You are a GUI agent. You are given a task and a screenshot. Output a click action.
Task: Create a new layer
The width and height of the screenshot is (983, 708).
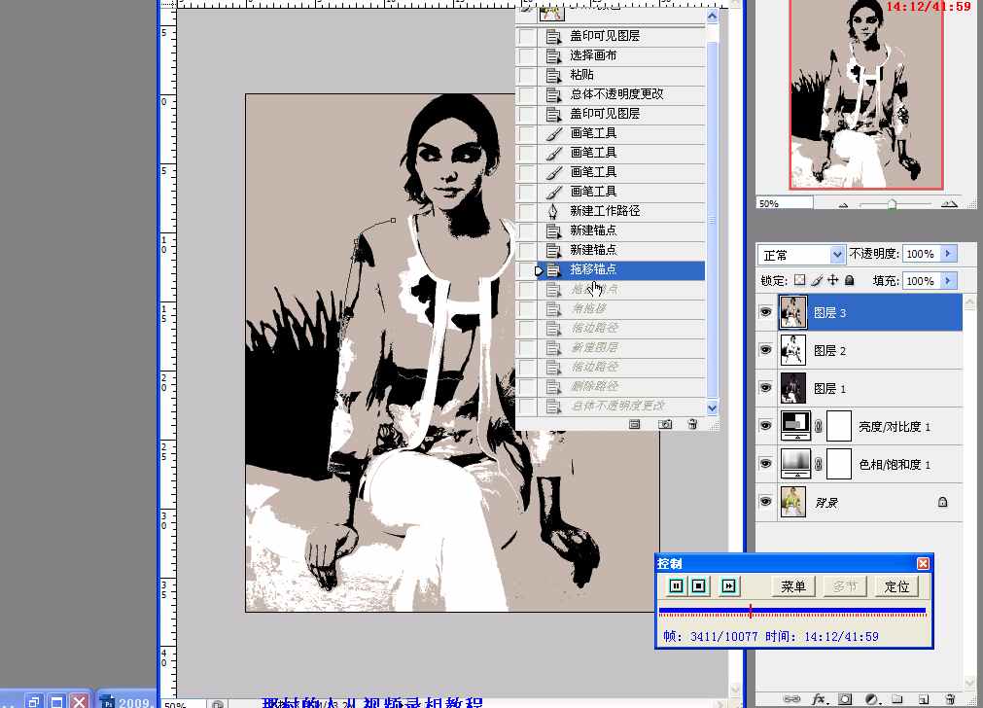coord(924,698)
